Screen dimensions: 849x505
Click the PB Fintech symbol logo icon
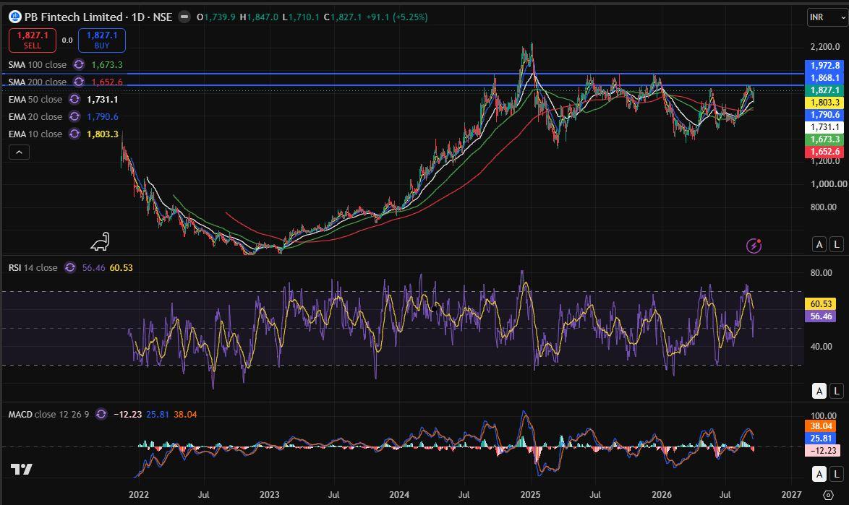[15, 17]
